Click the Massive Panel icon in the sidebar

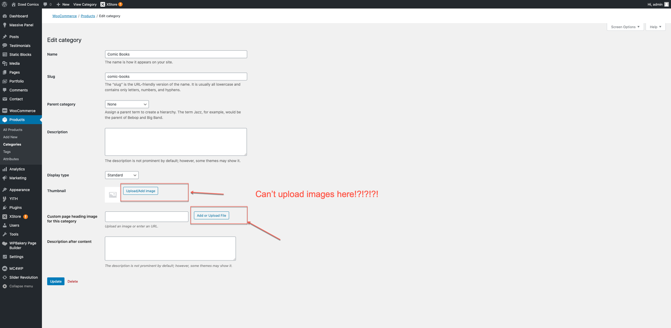click(x=5, y=25)
